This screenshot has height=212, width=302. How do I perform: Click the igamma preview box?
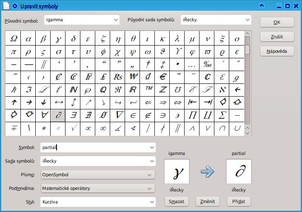pyautogui.click(x=177, y=171)
